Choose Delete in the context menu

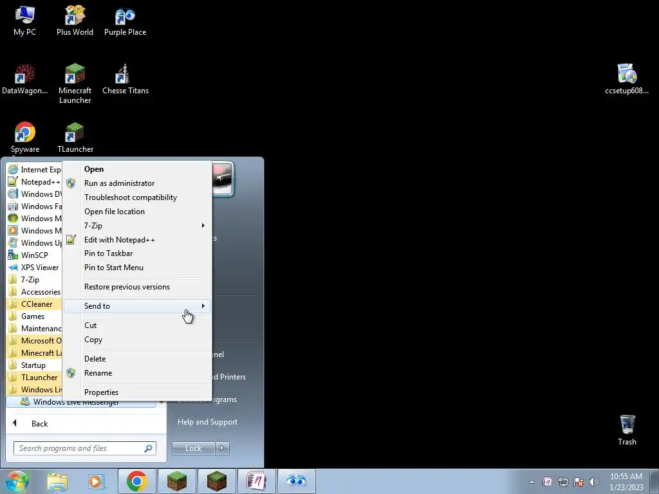[136, 359]
